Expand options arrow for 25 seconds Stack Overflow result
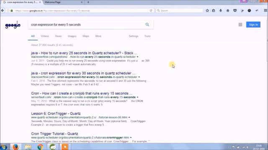This screenshot has height=150, width=268. (x=138, y=57)
